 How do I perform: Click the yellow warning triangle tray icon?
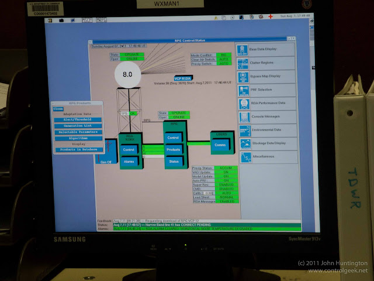click(216, 18)
